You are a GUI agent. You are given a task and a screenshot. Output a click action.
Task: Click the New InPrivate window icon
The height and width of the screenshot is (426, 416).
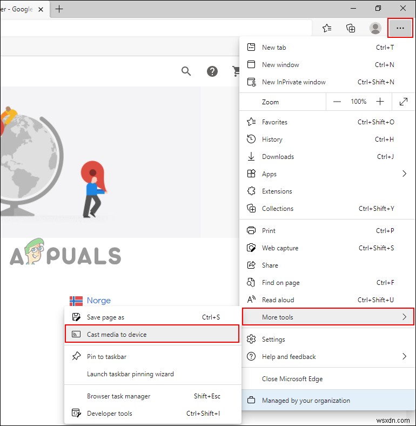coord(251,82)
